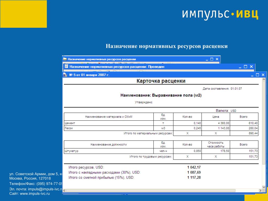Click the profit total value '1 117,28'
The image size is (268, 201).
coord(194,178)
